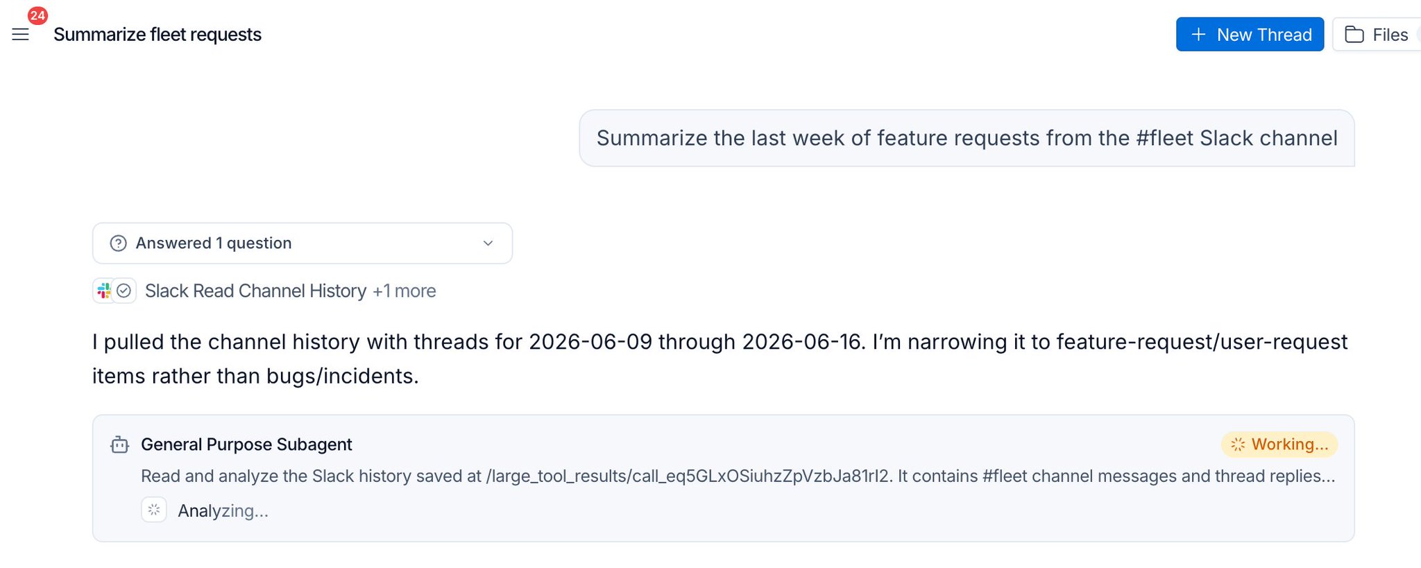Start a New Thread

pos(1250,35)
